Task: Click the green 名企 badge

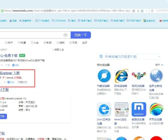Action: (22, 55)
